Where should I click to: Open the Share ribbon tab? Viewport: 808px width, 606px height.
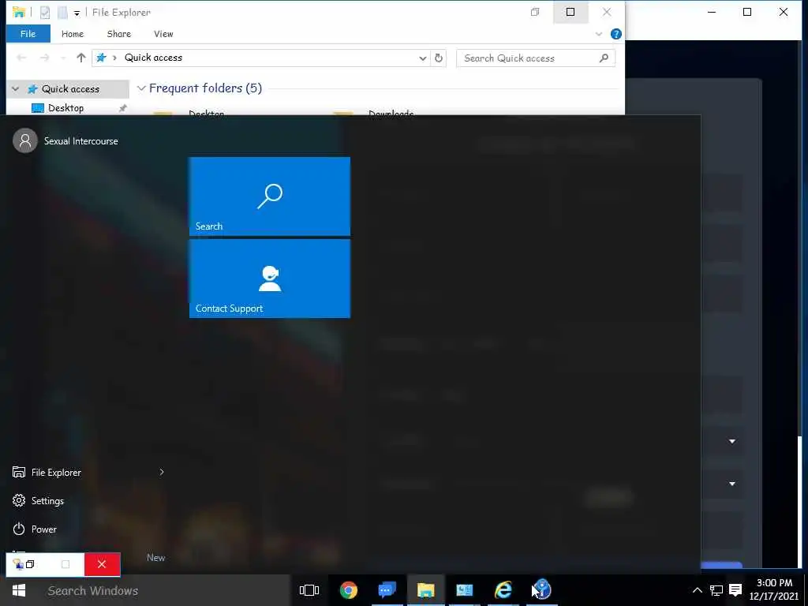[x=118, y=34]
